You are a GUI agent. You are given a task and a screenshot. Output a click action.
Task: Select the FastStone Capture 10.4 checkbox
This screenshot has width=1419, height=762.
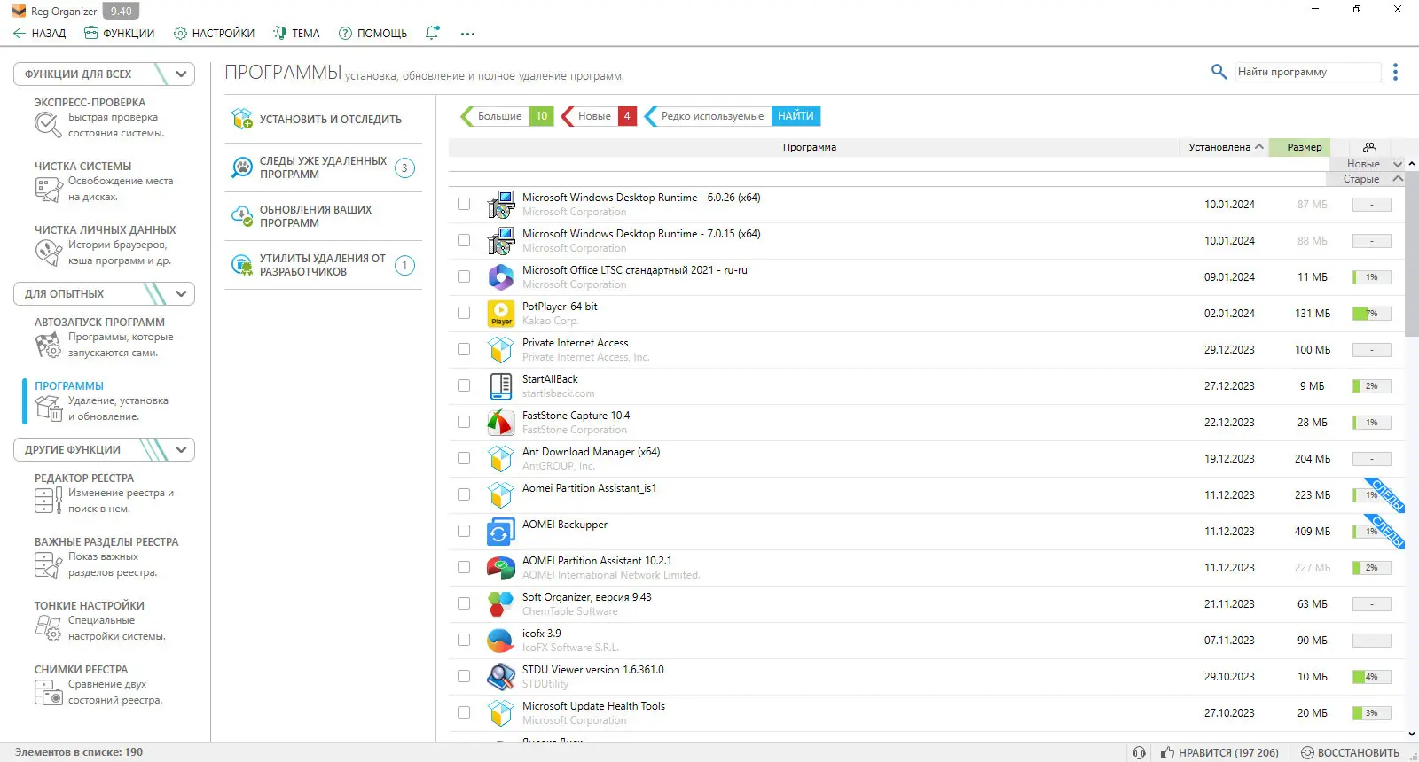pos(464,423)
